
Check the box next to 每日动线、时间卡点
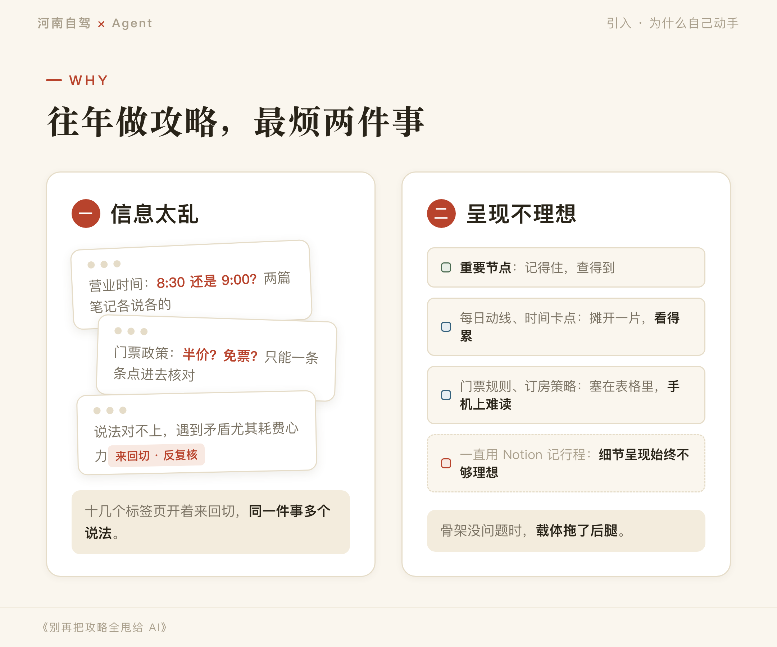point(446,327)
